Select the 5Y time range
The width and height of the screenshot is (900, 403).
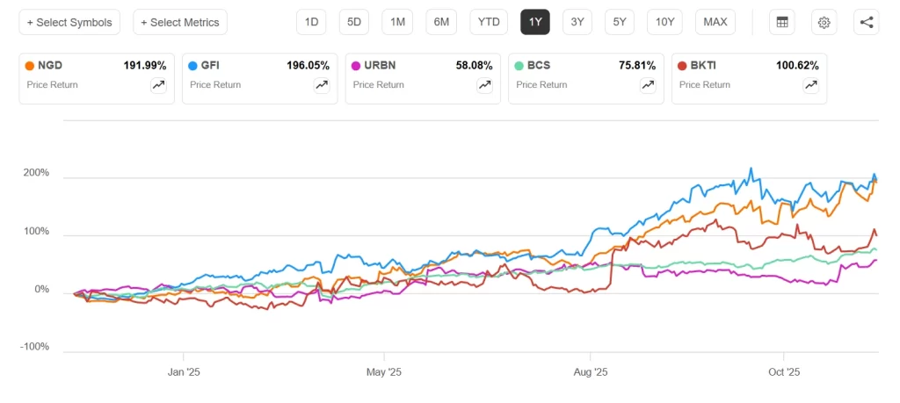[x=620, y=22]
